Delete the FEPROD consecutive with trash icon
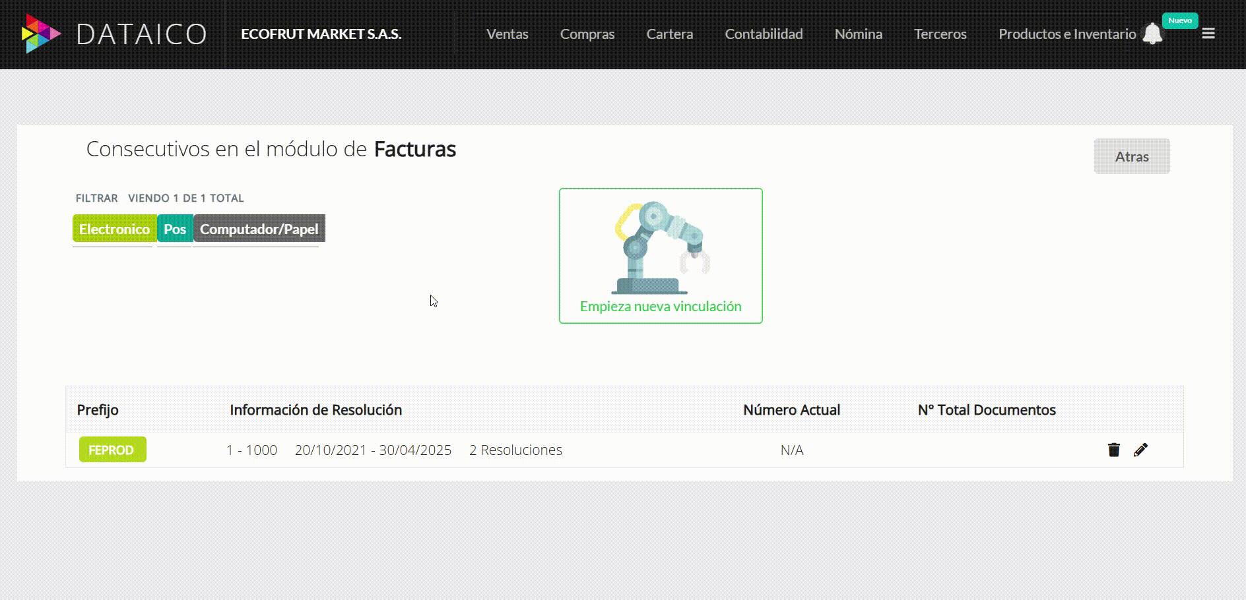 click(x=1113, y=449)
